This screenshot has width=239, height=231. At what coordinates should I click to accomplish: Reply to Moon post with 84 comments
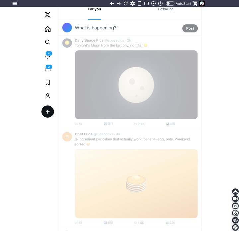pyautogui.click(x=79, y=124)
